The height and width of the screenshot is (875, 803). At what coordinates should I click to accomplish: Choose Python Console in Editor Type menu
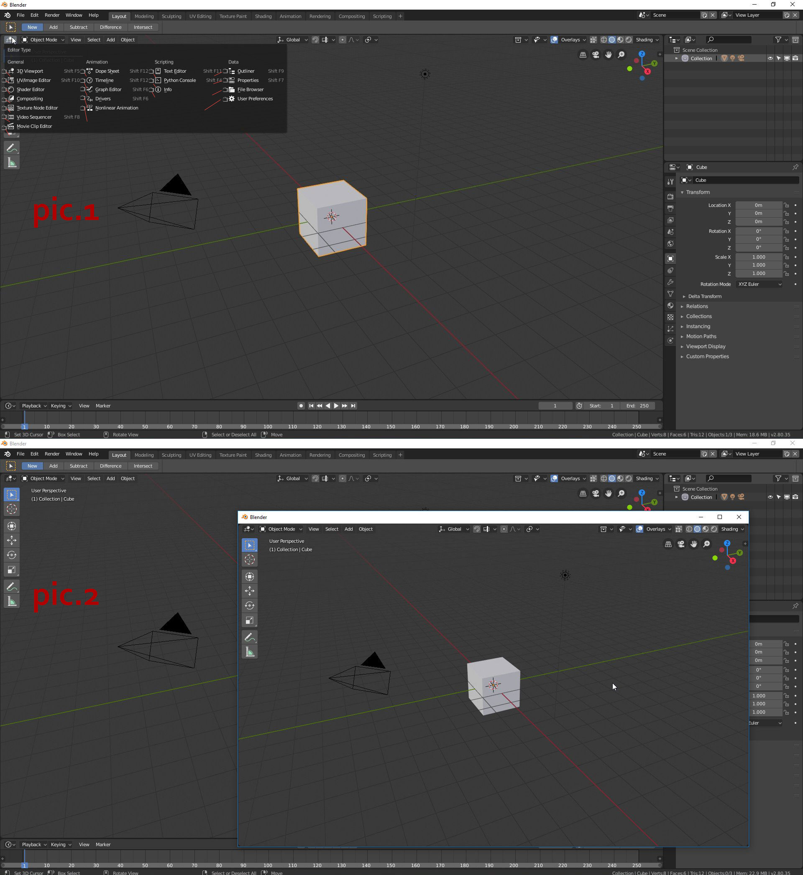(x=179, y=80)
